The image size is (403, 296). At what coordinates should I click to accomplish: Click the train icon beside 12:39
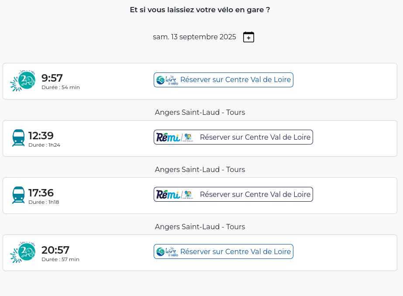pos(18,138)
